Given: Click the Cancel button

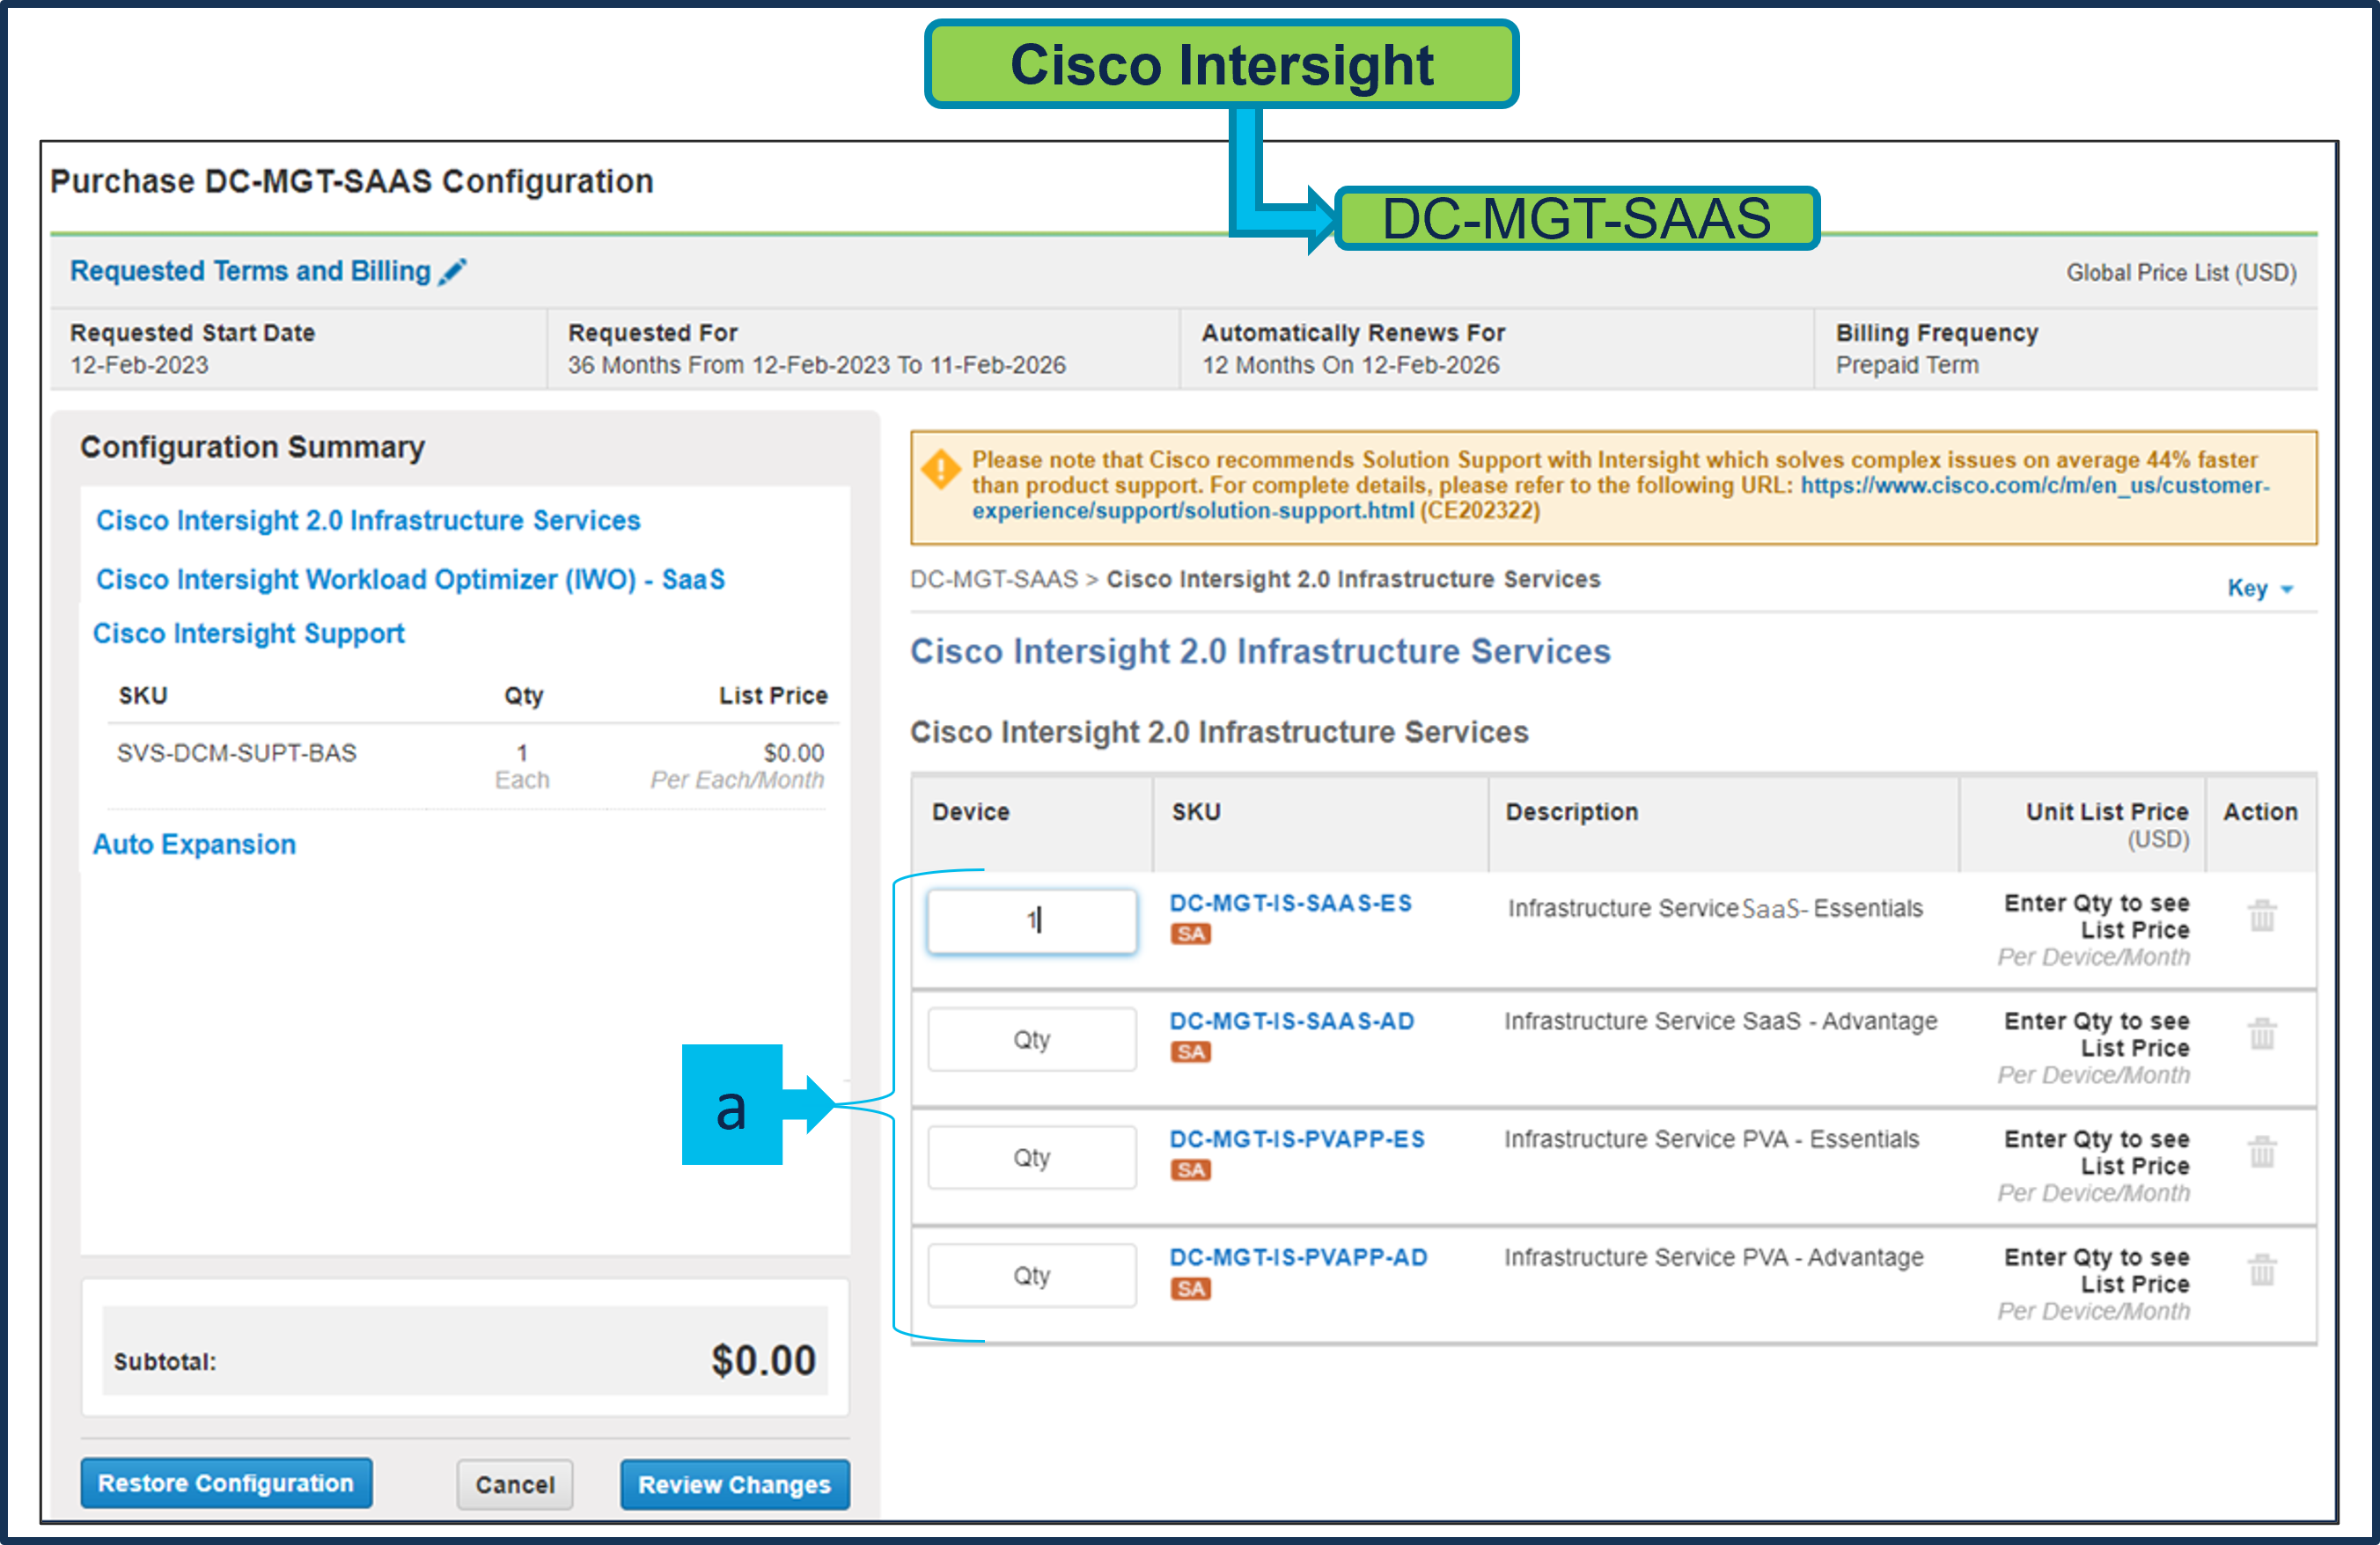Looking at the screenshot, I should (x=514, y=1484).
